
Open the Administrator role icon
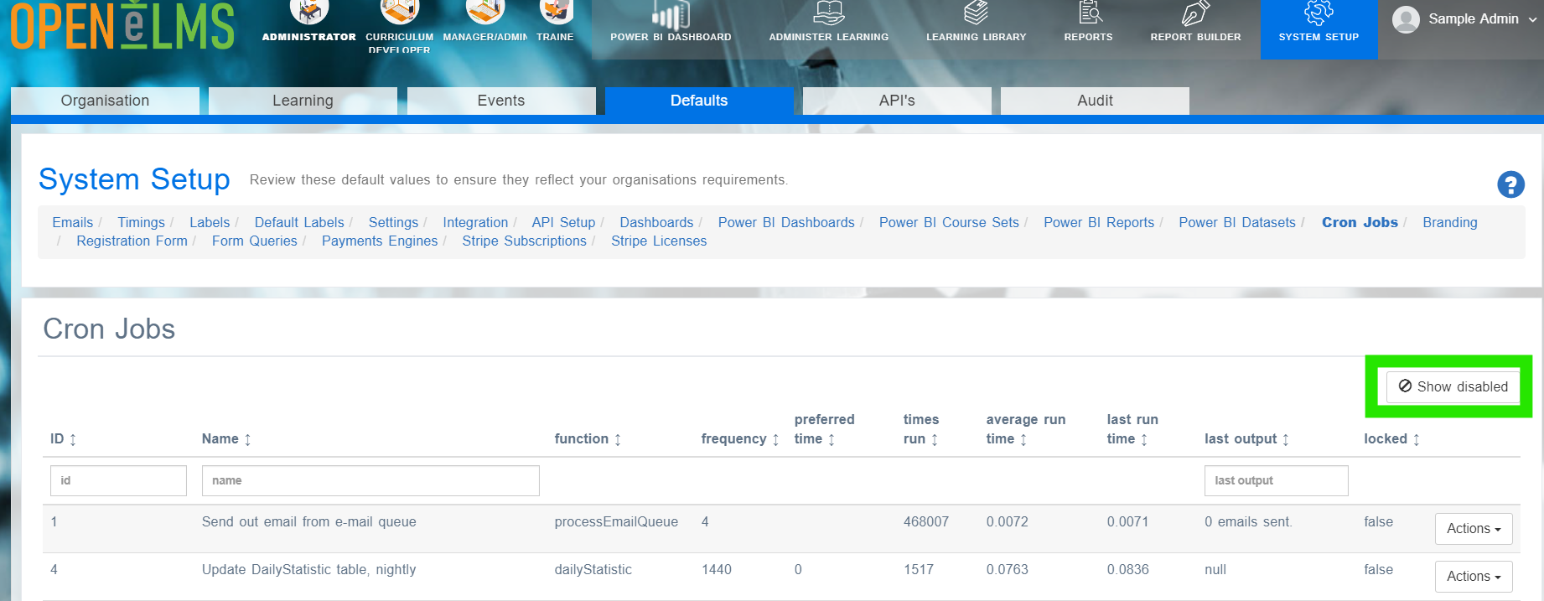coord(308,13)
